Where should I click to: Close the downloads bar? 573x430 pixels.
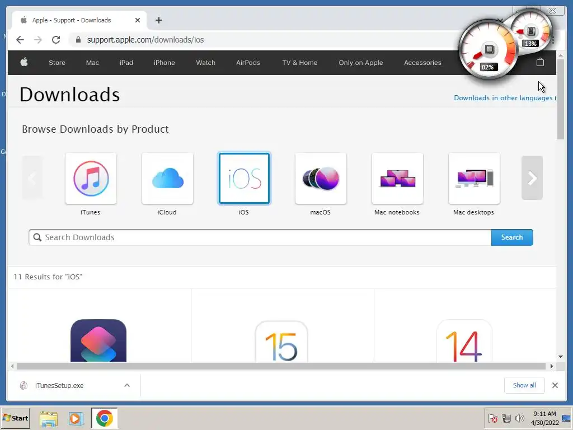point(555,385)
